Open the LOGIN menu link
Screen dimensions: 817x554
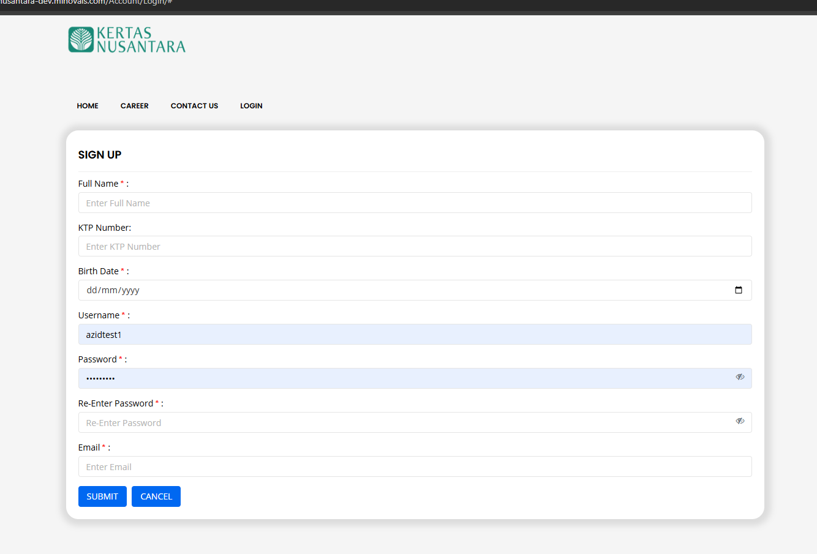(251, 106)
